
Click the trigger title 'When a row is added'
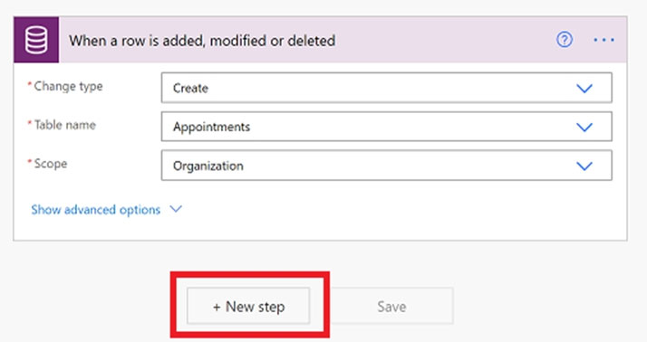click(202, 41)
